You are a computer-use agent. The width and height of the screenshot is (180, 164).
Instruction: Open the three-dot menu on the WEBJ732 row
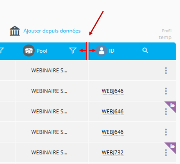click(166, 153)
